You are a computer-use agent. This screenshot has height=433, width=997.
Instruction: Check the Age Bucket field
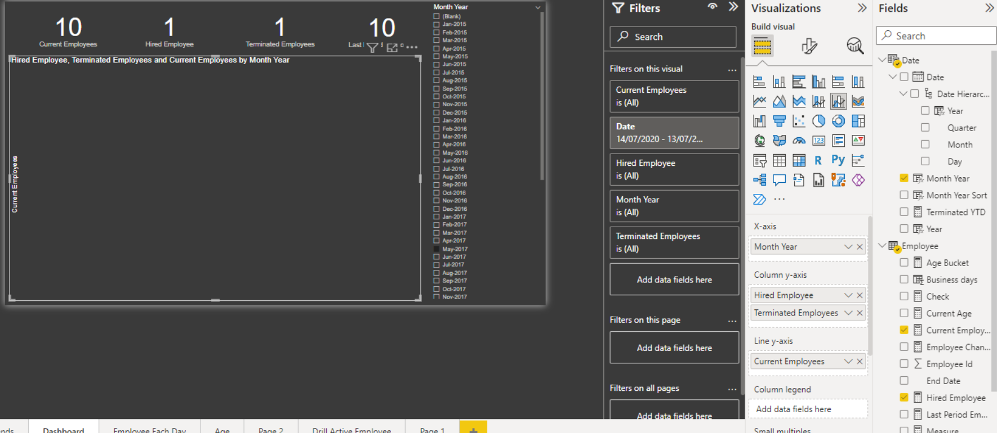coord(904,263)
